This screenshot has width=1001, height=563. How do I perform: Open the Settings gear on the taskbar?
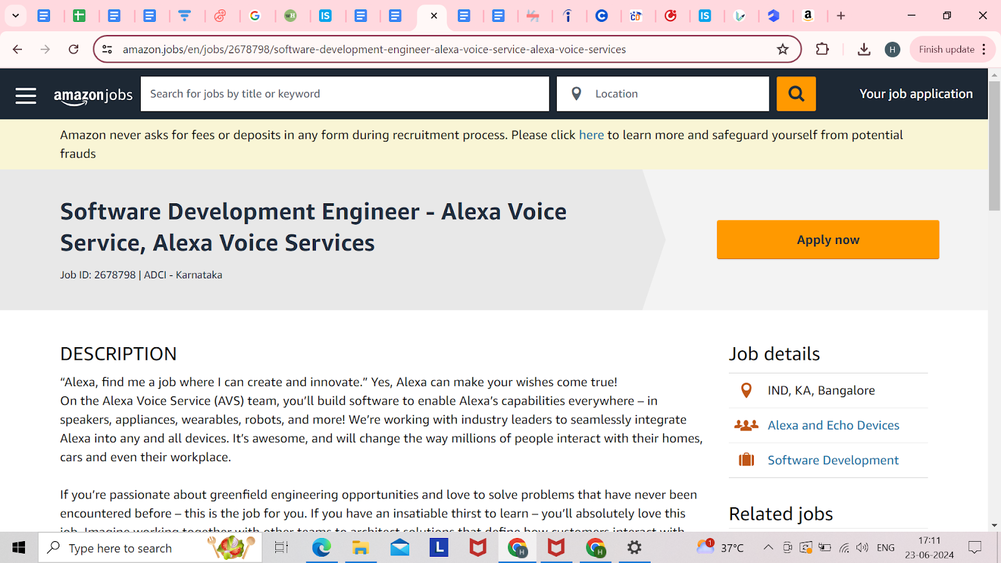[634, 548]
